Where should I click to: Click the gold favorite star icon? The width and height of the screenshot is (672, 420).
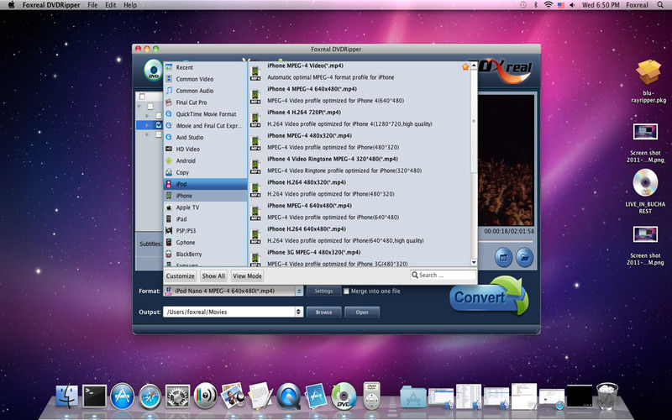coord(465,67)
